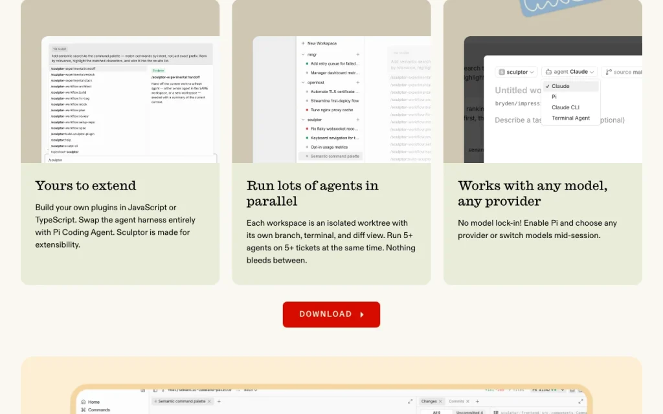The height and width of the screenshot is (414, 663).
Task: Click the 'Untitled' workspace title field
Action: (x=518, y=91)
